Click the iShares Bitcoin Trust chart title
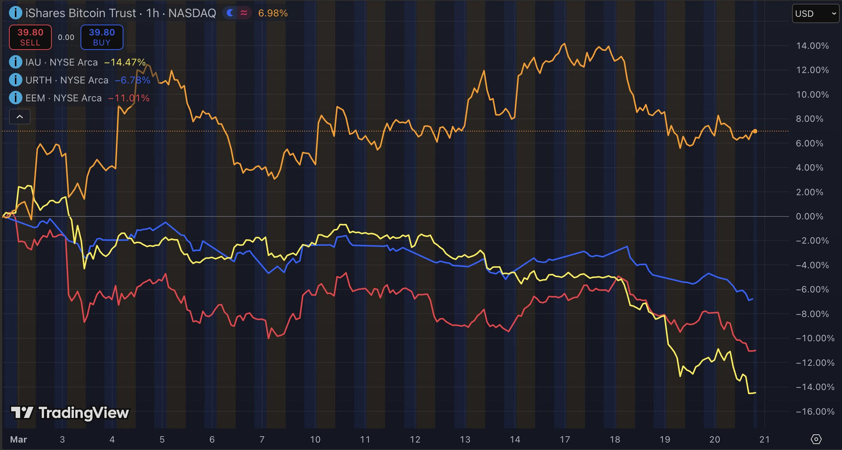The width and height of the screenshot is (842, 450). tap(121, 13)
